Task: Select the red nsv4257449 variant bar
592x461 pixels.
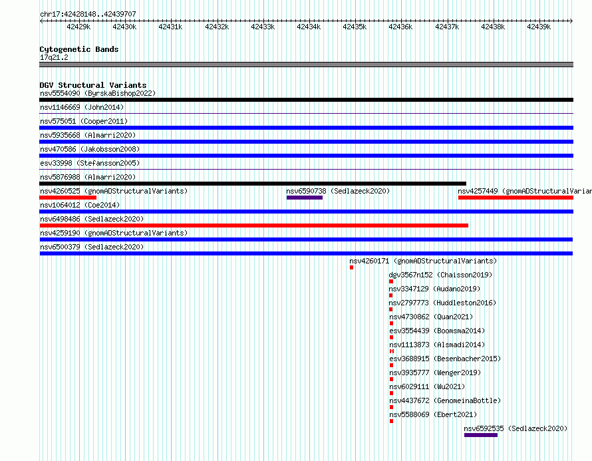Action: pyautogui.click(x=516, y=198)
